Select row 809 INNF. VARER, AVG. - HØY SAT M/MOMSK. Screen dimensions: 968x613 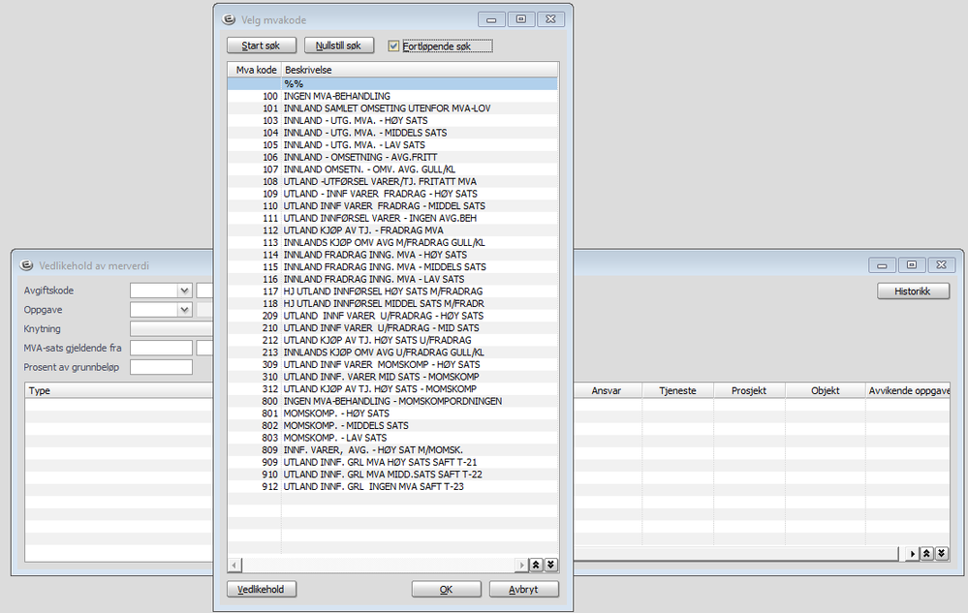tap(392, 450)
